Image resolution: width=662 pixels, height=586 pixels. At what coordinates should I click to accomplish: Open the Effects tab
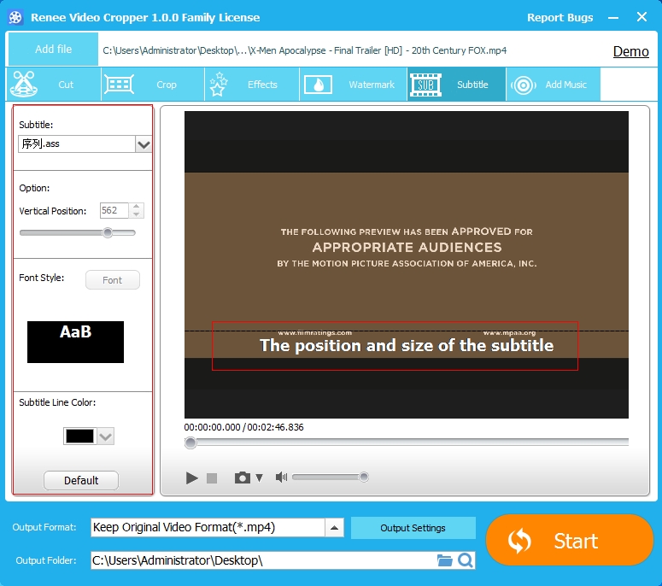point(251,85)
